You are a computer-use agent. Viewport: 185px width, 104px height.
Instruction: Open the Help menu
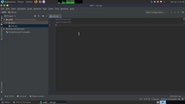[72, 9]
